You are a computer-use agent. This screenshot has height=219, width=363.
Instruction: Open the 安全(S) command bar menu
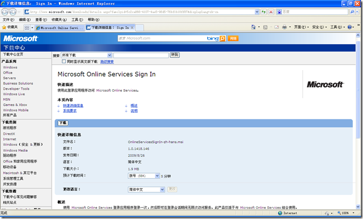pyautogui.click(x=319, y=27)
